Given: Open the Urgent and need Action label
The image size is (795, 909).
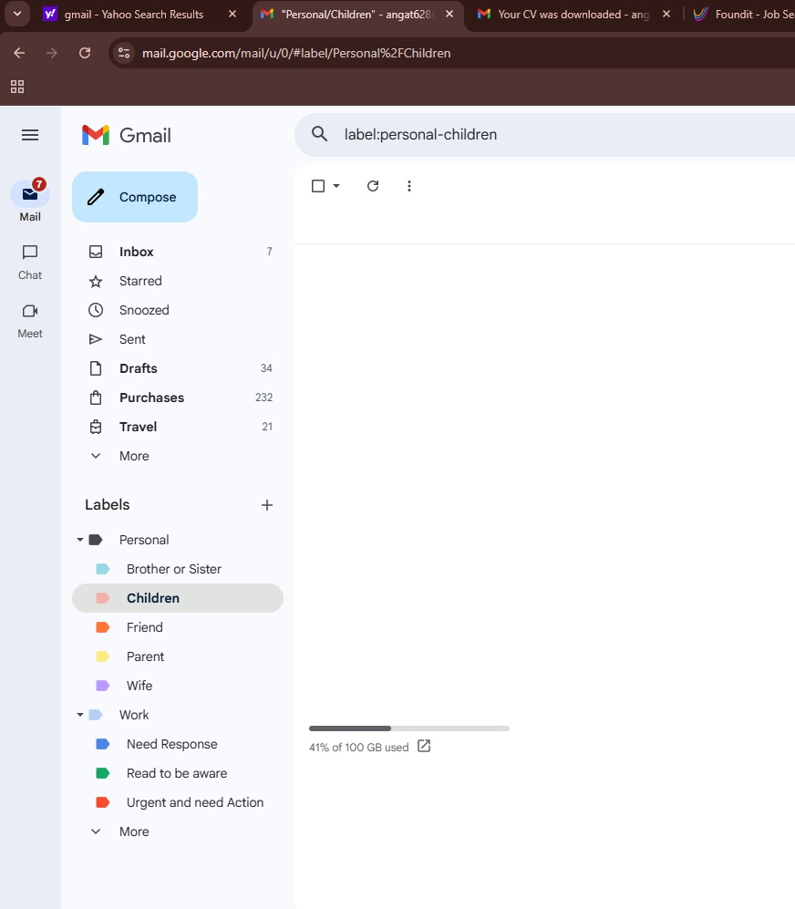Looking at the screenshot, I should (195, 802).
